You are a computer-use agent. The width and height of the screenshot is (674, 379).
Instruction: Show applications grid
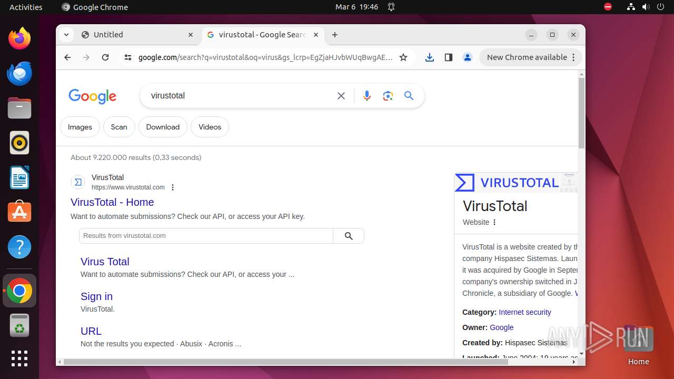[x=19, y=358]
